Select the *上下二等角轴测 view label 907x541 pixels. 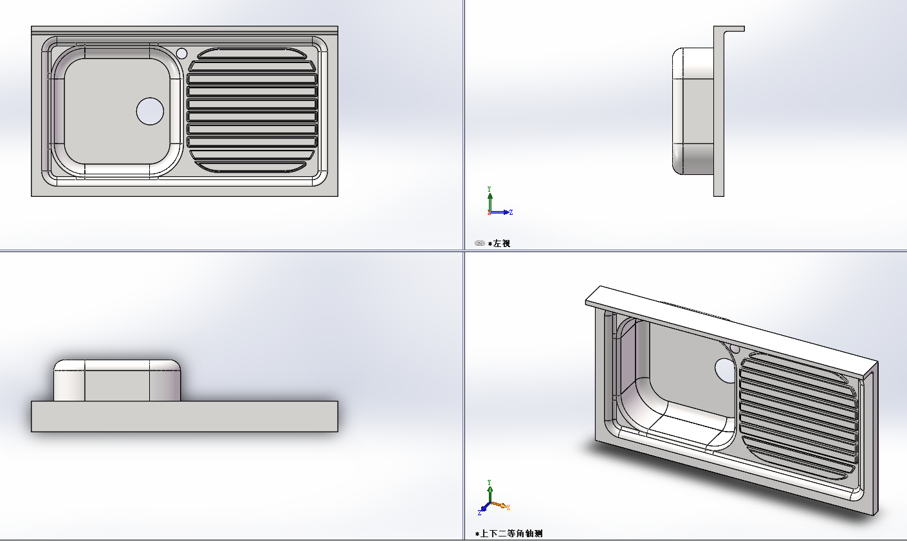pyautogui.click(x=509, y=533)
